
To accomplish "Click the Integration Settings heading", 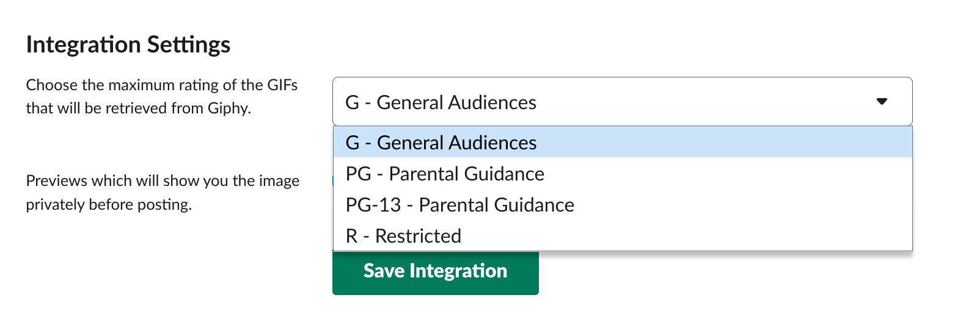I will coord(128,45).
